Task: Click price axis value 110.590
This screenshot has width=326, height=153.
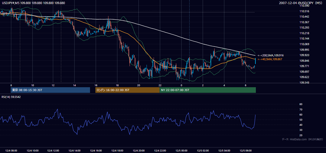Action: (305, 6)
